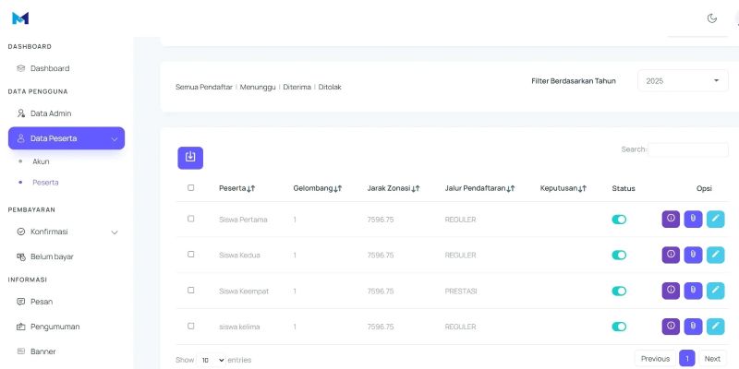Open the year filter dropdown showing 2025
The width and height of the screenshot is (739, 369).
(x=683, y=81)
